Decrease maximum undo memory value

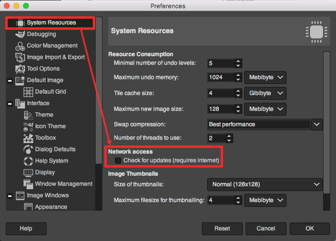click(238, 80)
